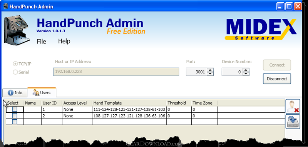
Task: Minimize the HandPunch Admin window
Action: (x=280, y=7)
